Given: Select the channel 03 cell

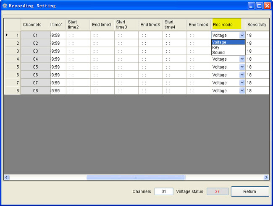Looking at the screenshot, I should (x=36, y=51).
